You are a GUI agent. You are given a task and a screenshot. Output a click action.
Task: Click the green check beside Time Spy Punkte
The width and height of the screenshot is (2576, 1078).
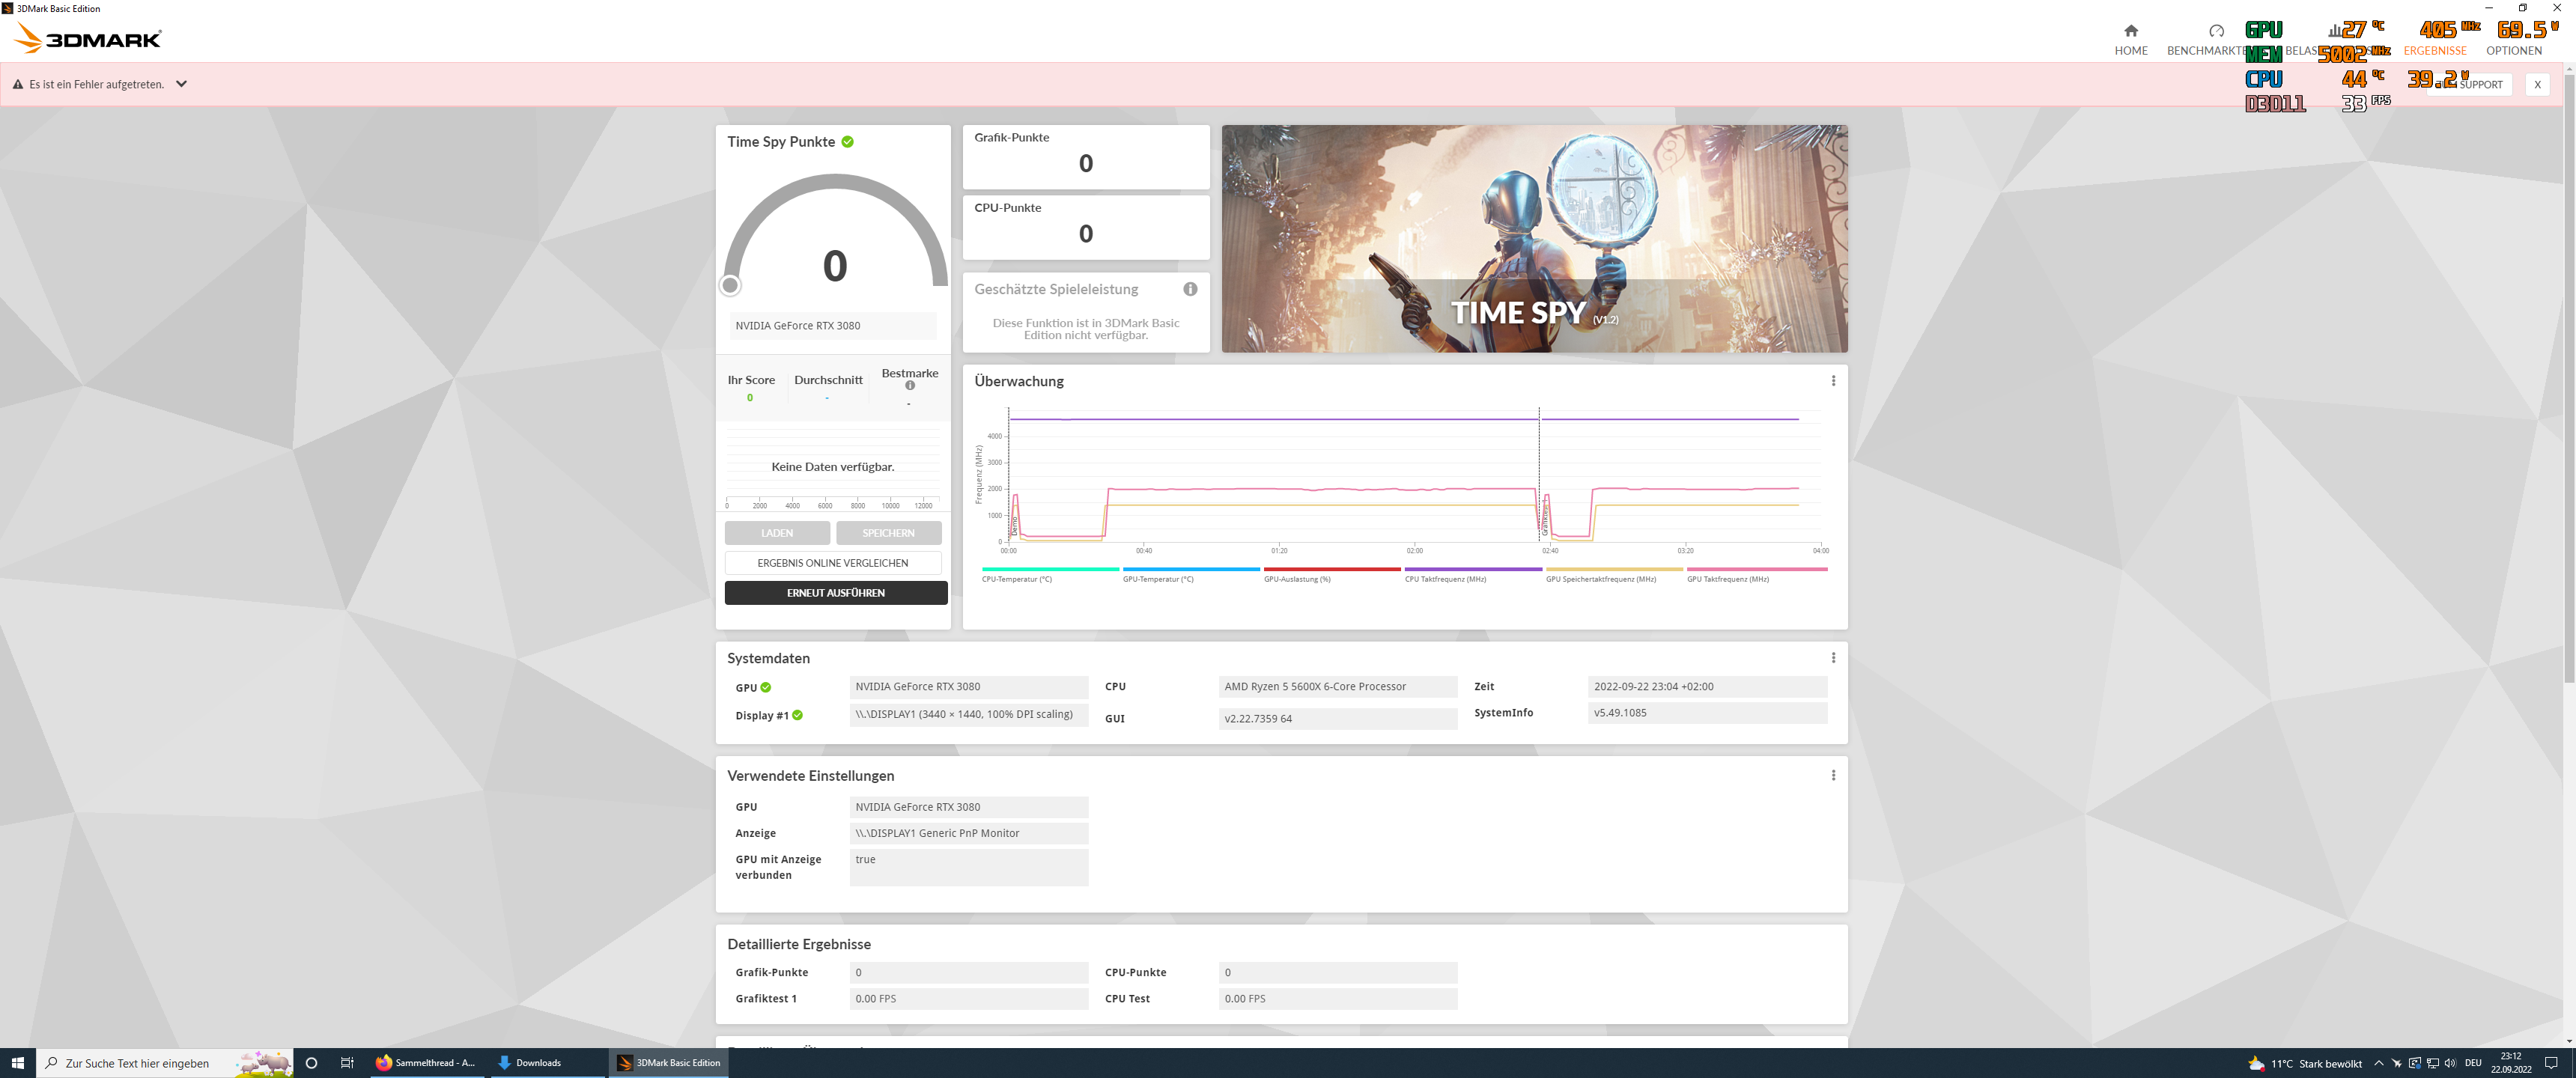coord(848,142)
